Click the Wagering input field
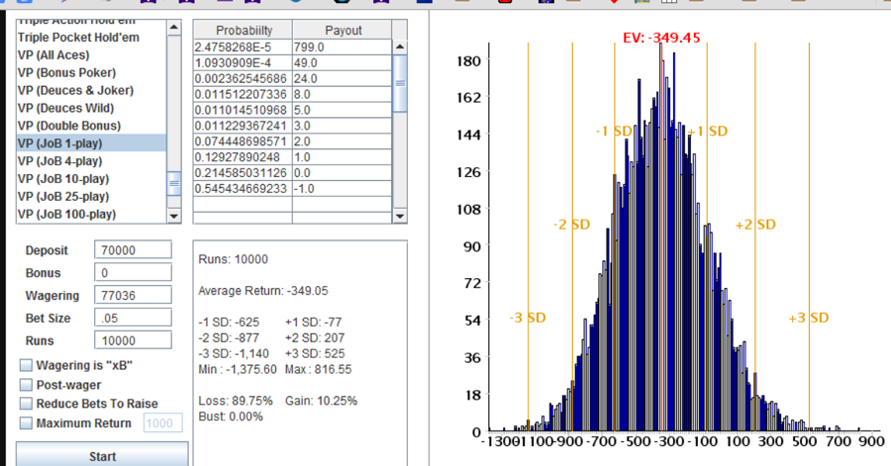891x466 pixels. [x=133, y=295]
